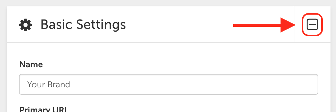The width and height of the screenshot is (336, 112).
Task: Click the Name field label
Action: coord(31,64)
